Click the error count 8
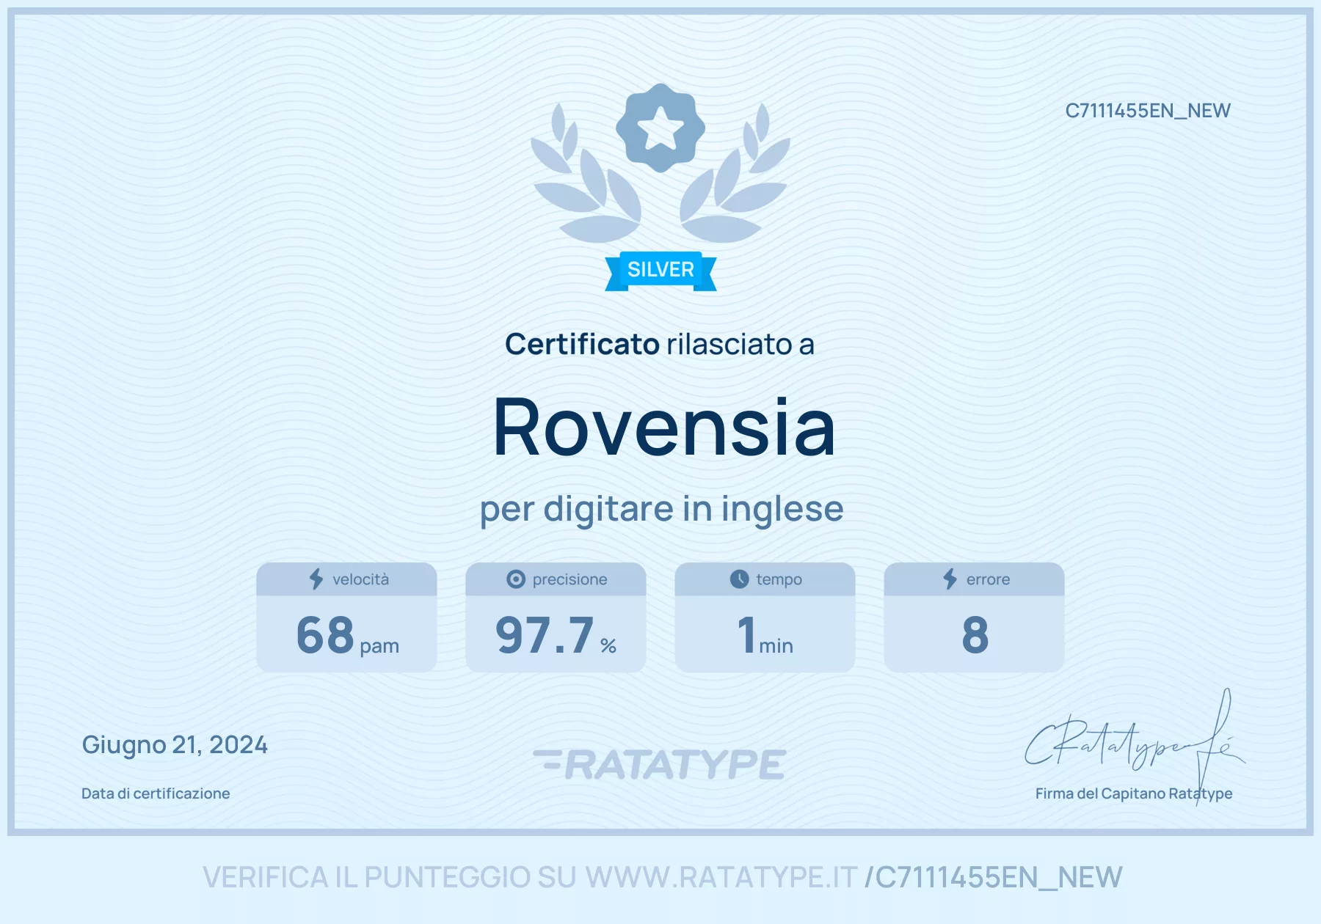The height and width of the screenshot is (924, 1321). (975, 635)
